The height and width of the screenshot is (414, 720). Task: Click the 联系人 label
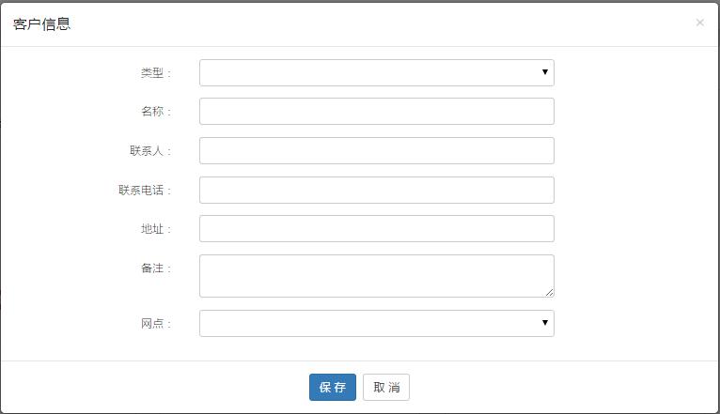pos(149,151)
